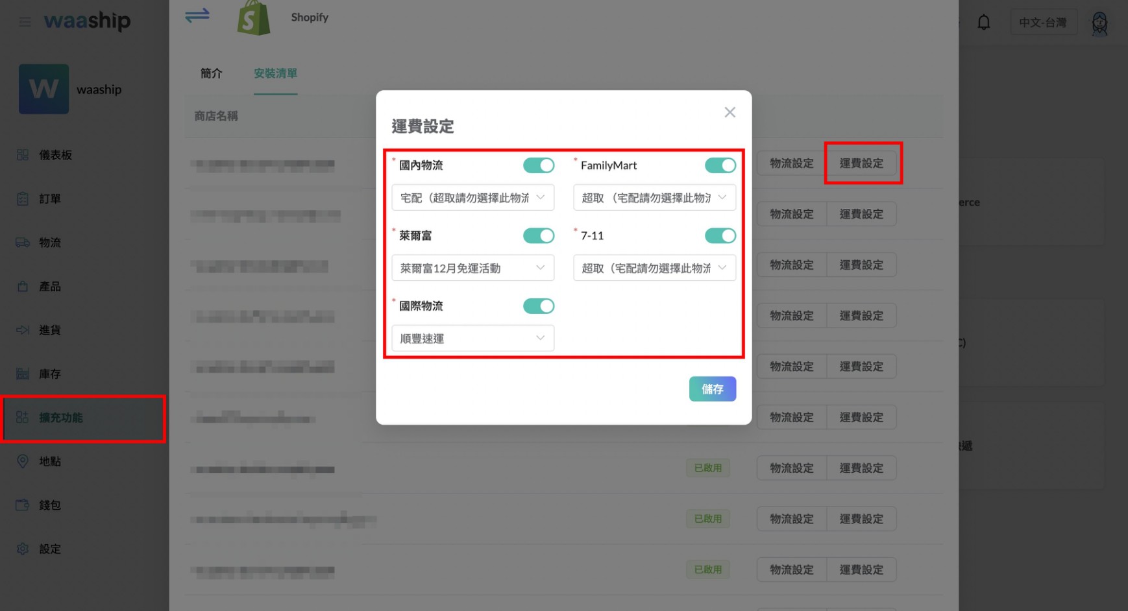Toggle off the 國內物流 switch
Image resolution: width=1128 pixels, height=611 pixels.
(538, 165)
